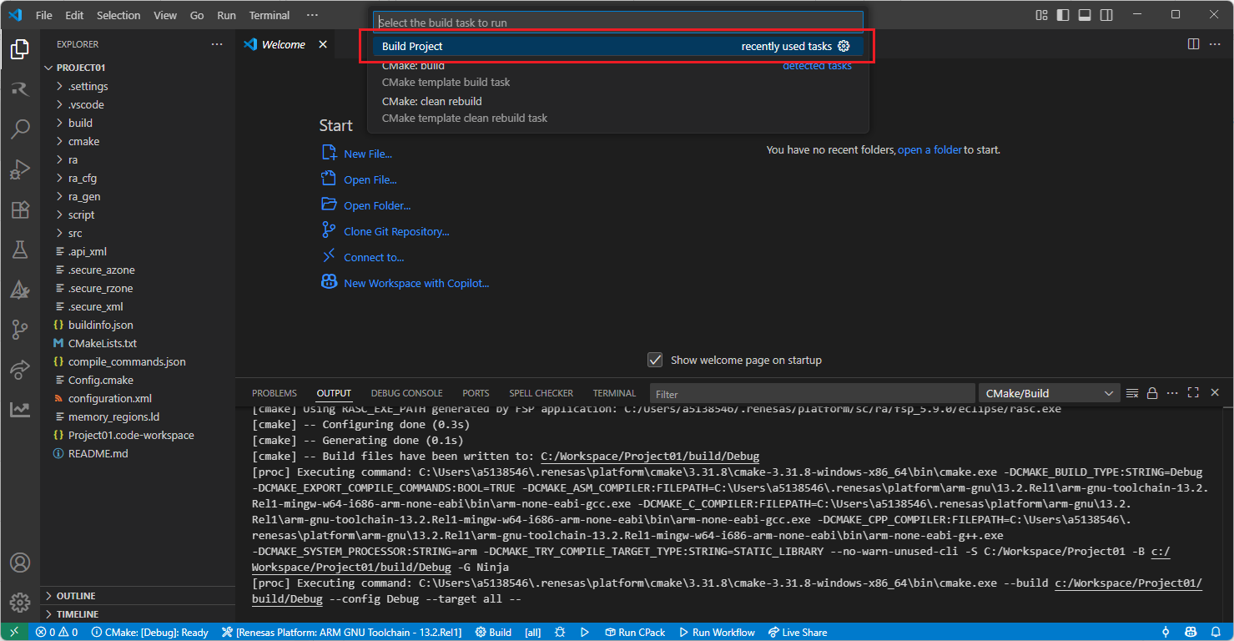This screenshot has height=641, width=1234.
Task: Open Source Control view icon
Action: point(20,330)
